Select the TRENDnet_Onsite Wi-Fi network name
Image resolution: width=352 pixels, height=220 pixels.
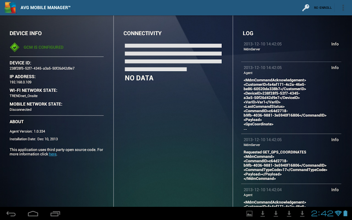24,96
